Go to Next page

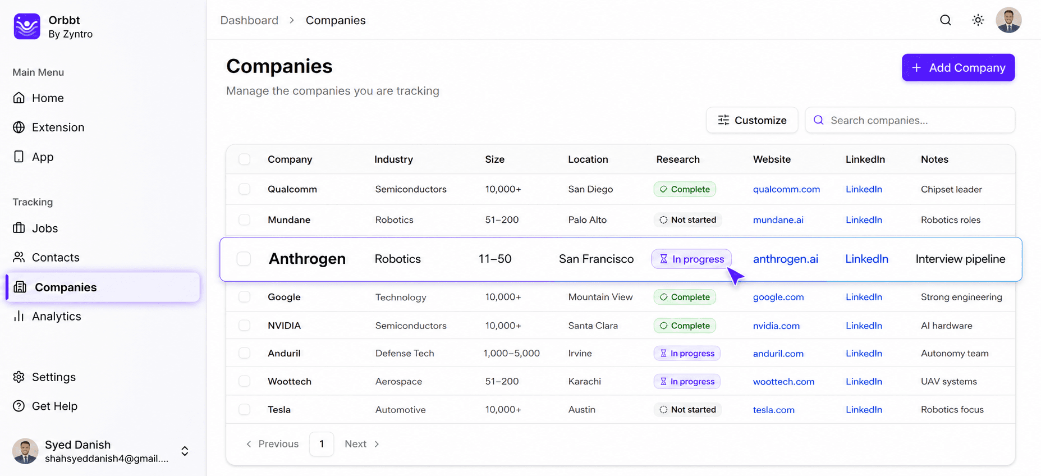pyautogui.click(x=362, y=444)
